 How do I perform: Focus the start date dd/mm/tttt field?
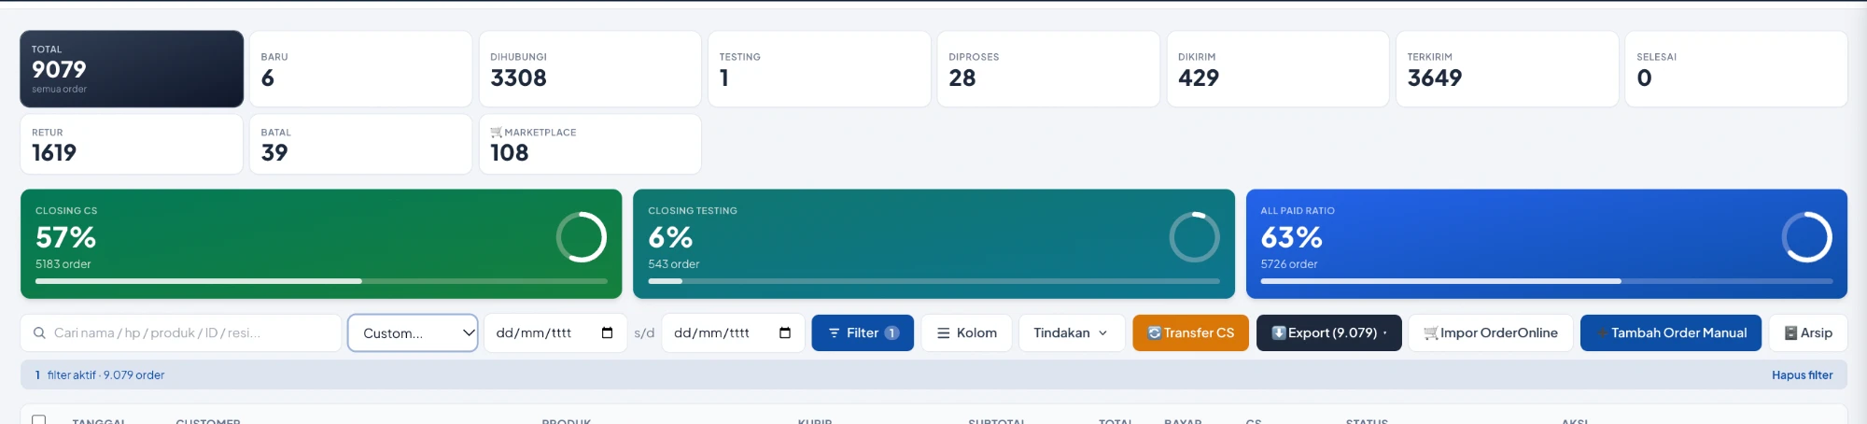(554, 333)
